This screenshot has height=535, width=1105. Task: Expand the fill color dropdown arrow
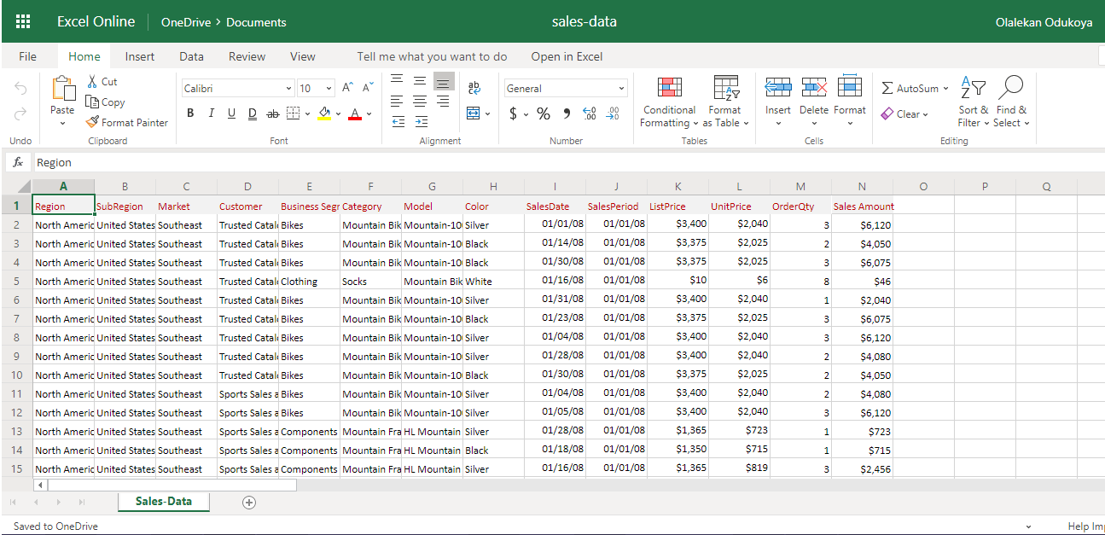[x=336, y=113]
